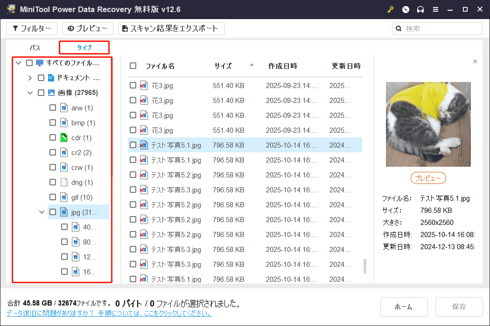Click the license key icon in title bar
This screenshot has height=326, width=490.
tap(390, 9)
